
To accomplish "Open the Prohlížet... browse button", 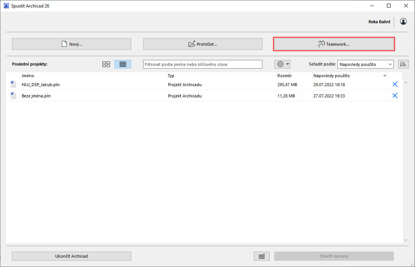I will (203, 44).
